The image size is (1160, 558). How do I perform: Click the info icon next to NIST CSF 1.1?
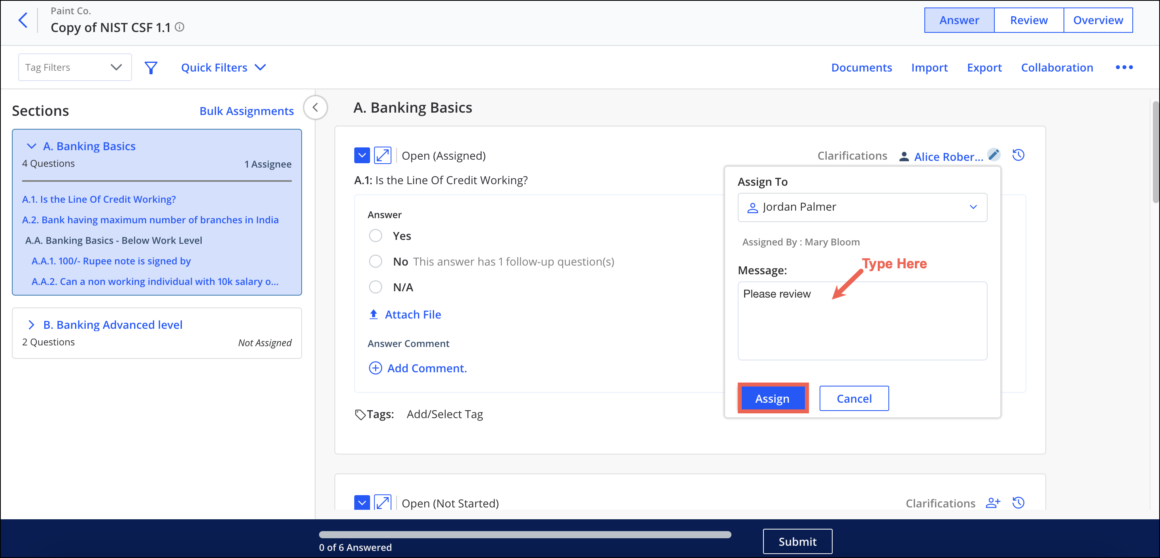(x=179, y=27)
